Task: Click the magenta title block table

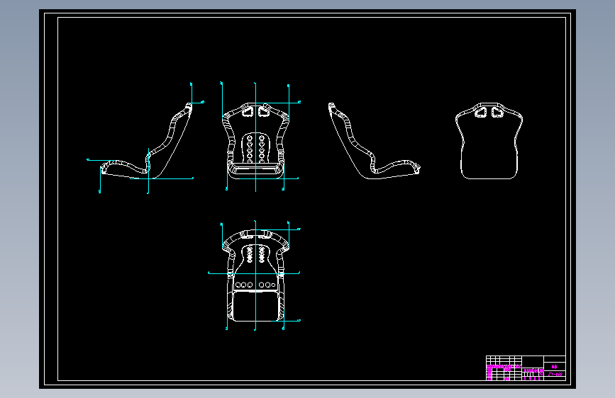Action: (526, 368)
